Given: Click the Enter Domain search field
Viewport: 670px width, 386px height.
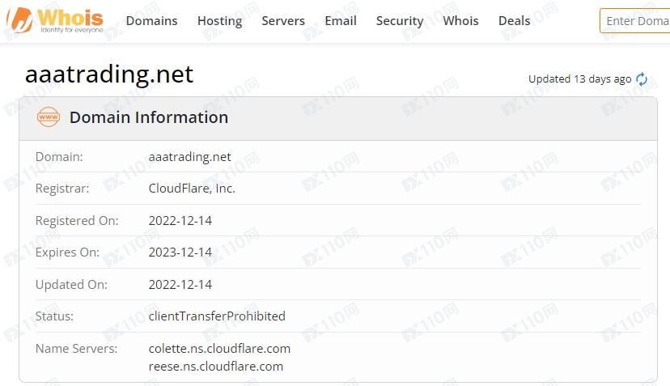Looking at the screenshot, I should pos(636,21).
